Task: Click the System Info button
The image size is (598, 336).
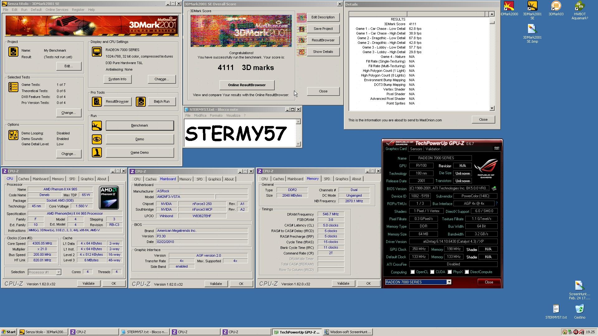Action: click(x=117, y=79)
